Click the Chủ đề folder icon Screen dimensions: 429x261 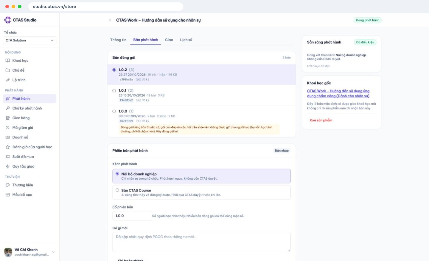tap(8, 70)
